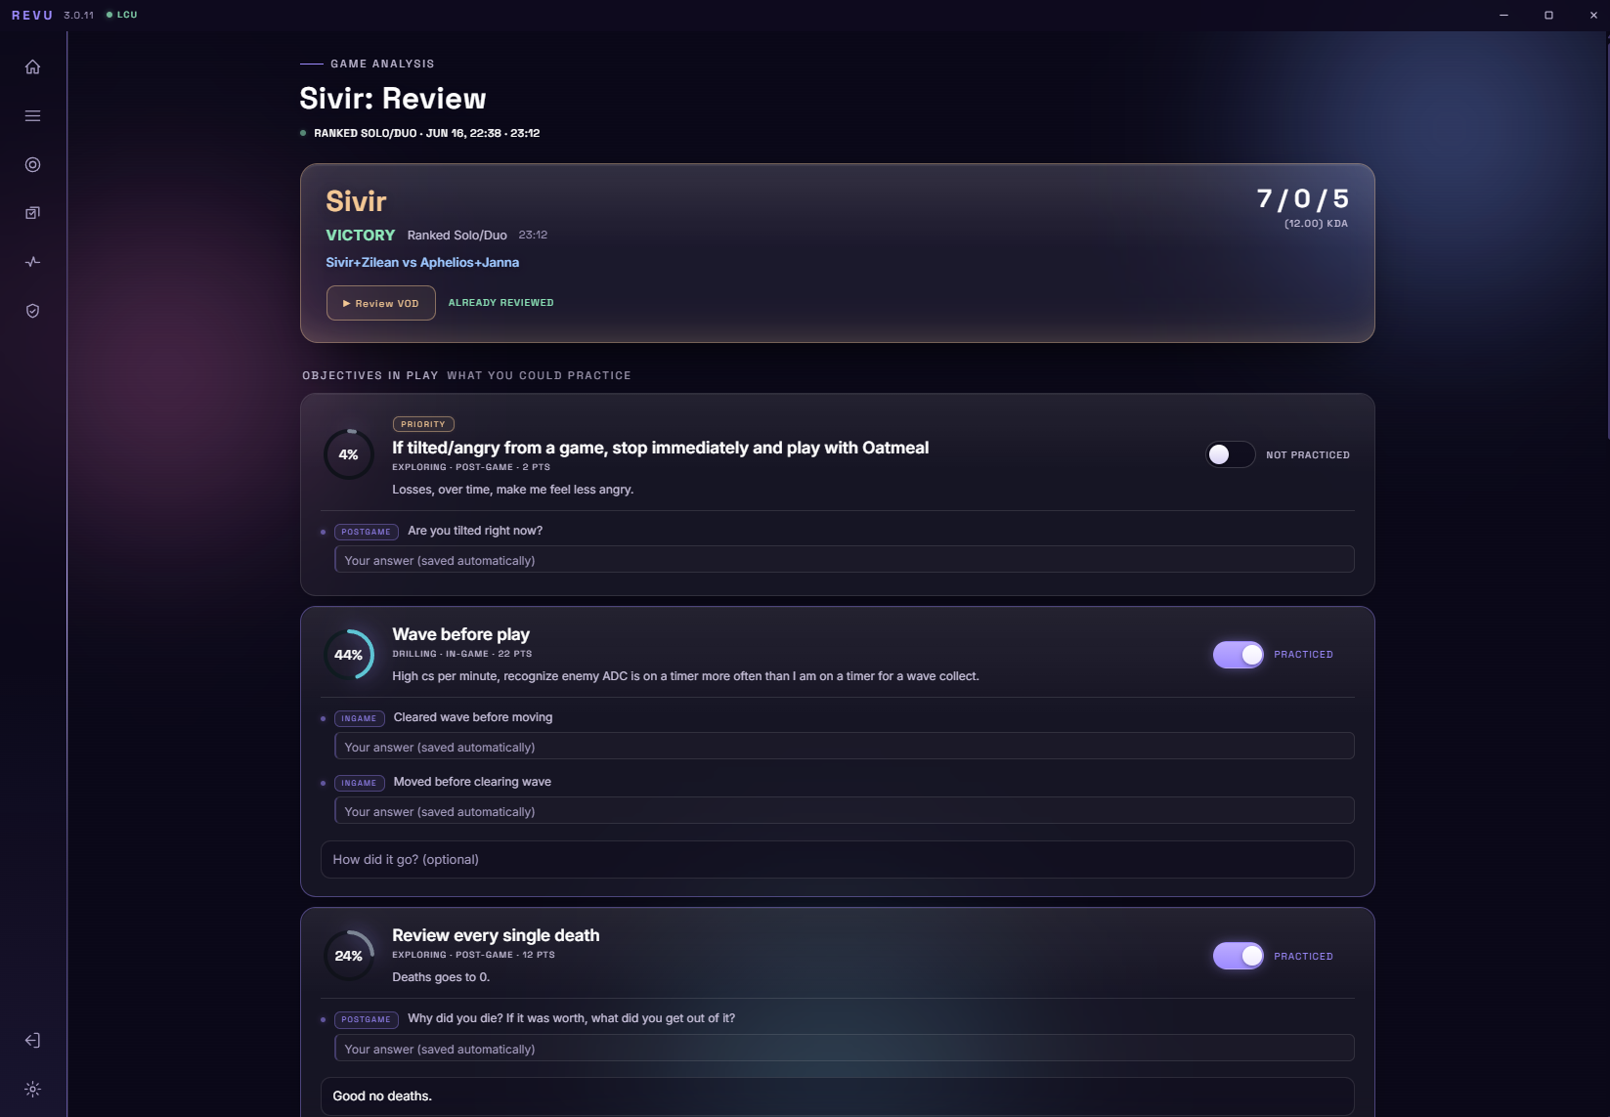1610x1117 pixels.
Task: Click the '(12.00) KDA' ratio text
Action: pyautogui.click(x=1316, y=224)
